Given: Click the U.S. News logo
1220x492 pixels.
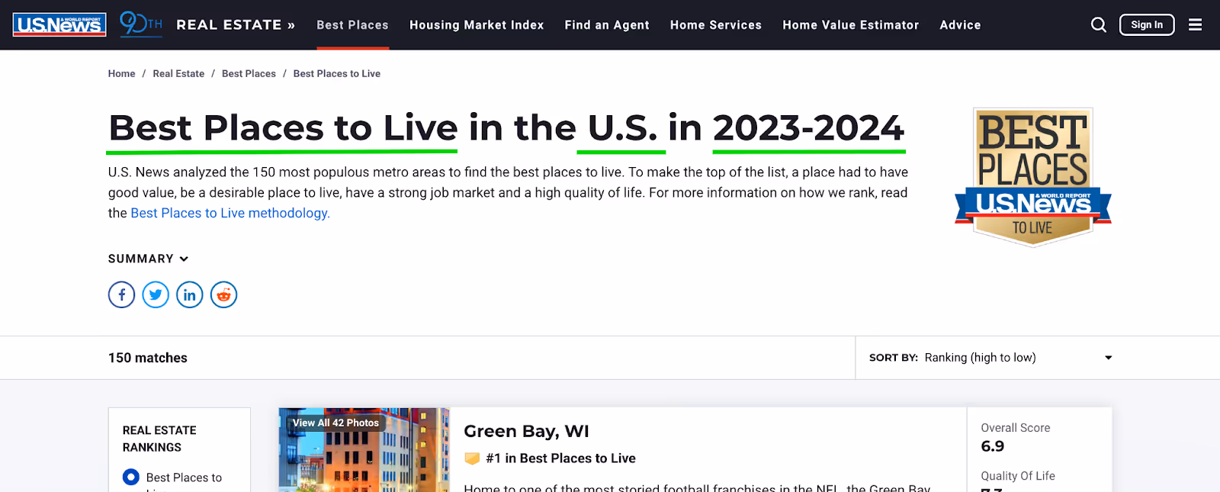Looking at the screenshot, I should pyautogui.click(x=59, y=24).
